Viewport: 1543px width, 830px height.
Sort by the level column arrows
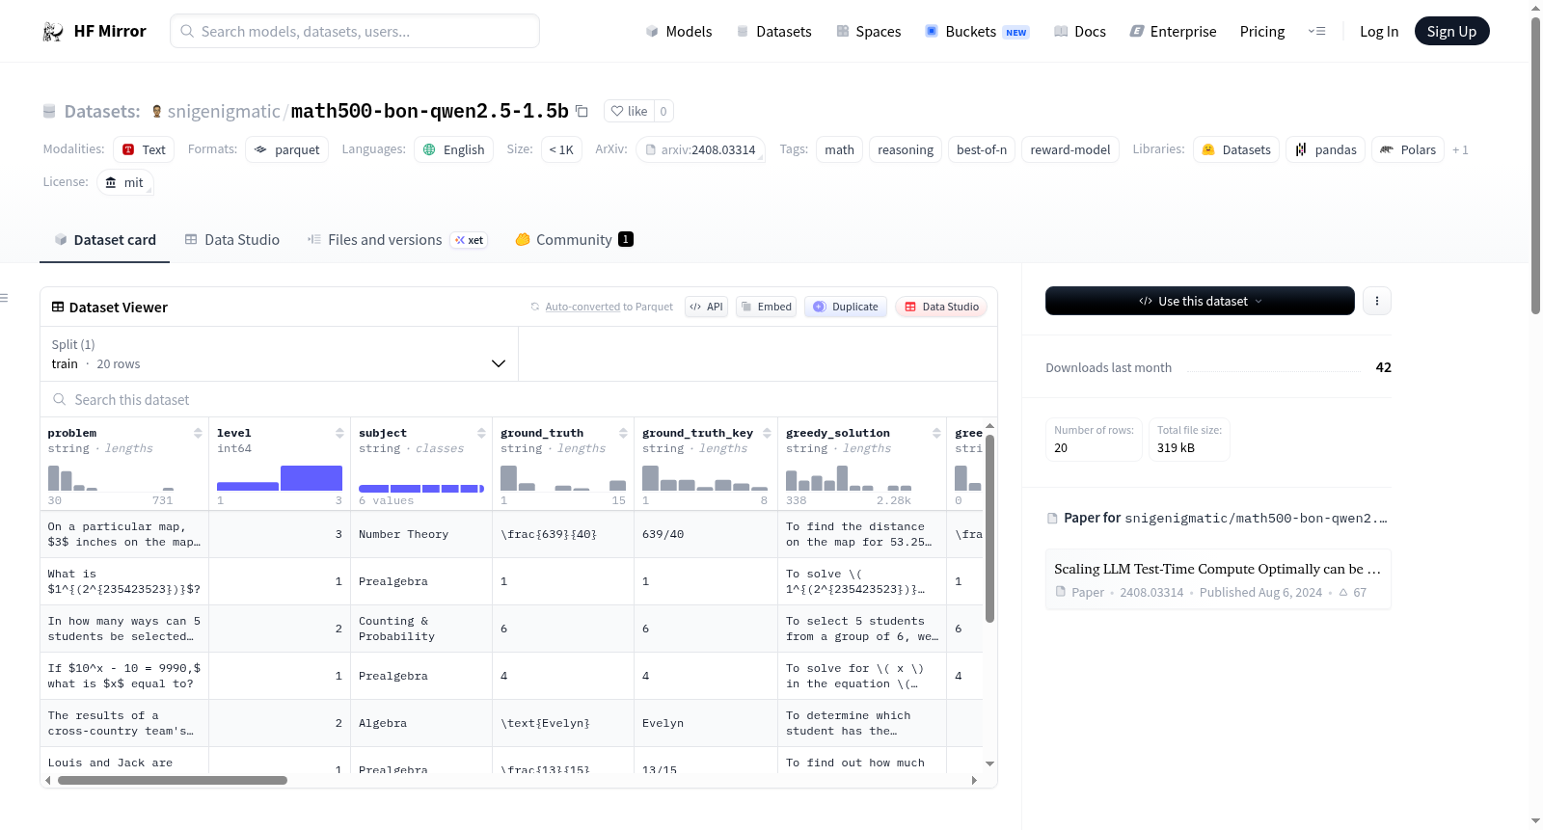[x=339, y=433]
